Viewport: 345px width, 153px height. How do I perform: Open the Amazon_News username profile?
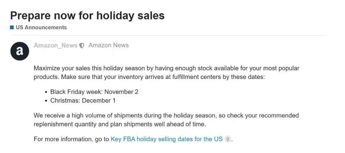[x=56, y=45]
